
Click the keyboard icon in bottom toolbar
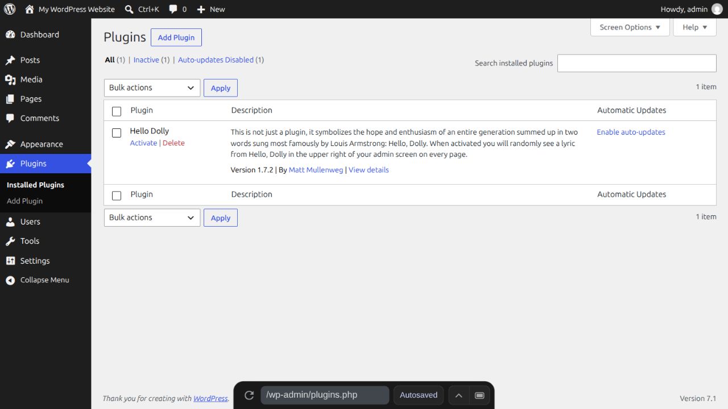click(479, 395)
